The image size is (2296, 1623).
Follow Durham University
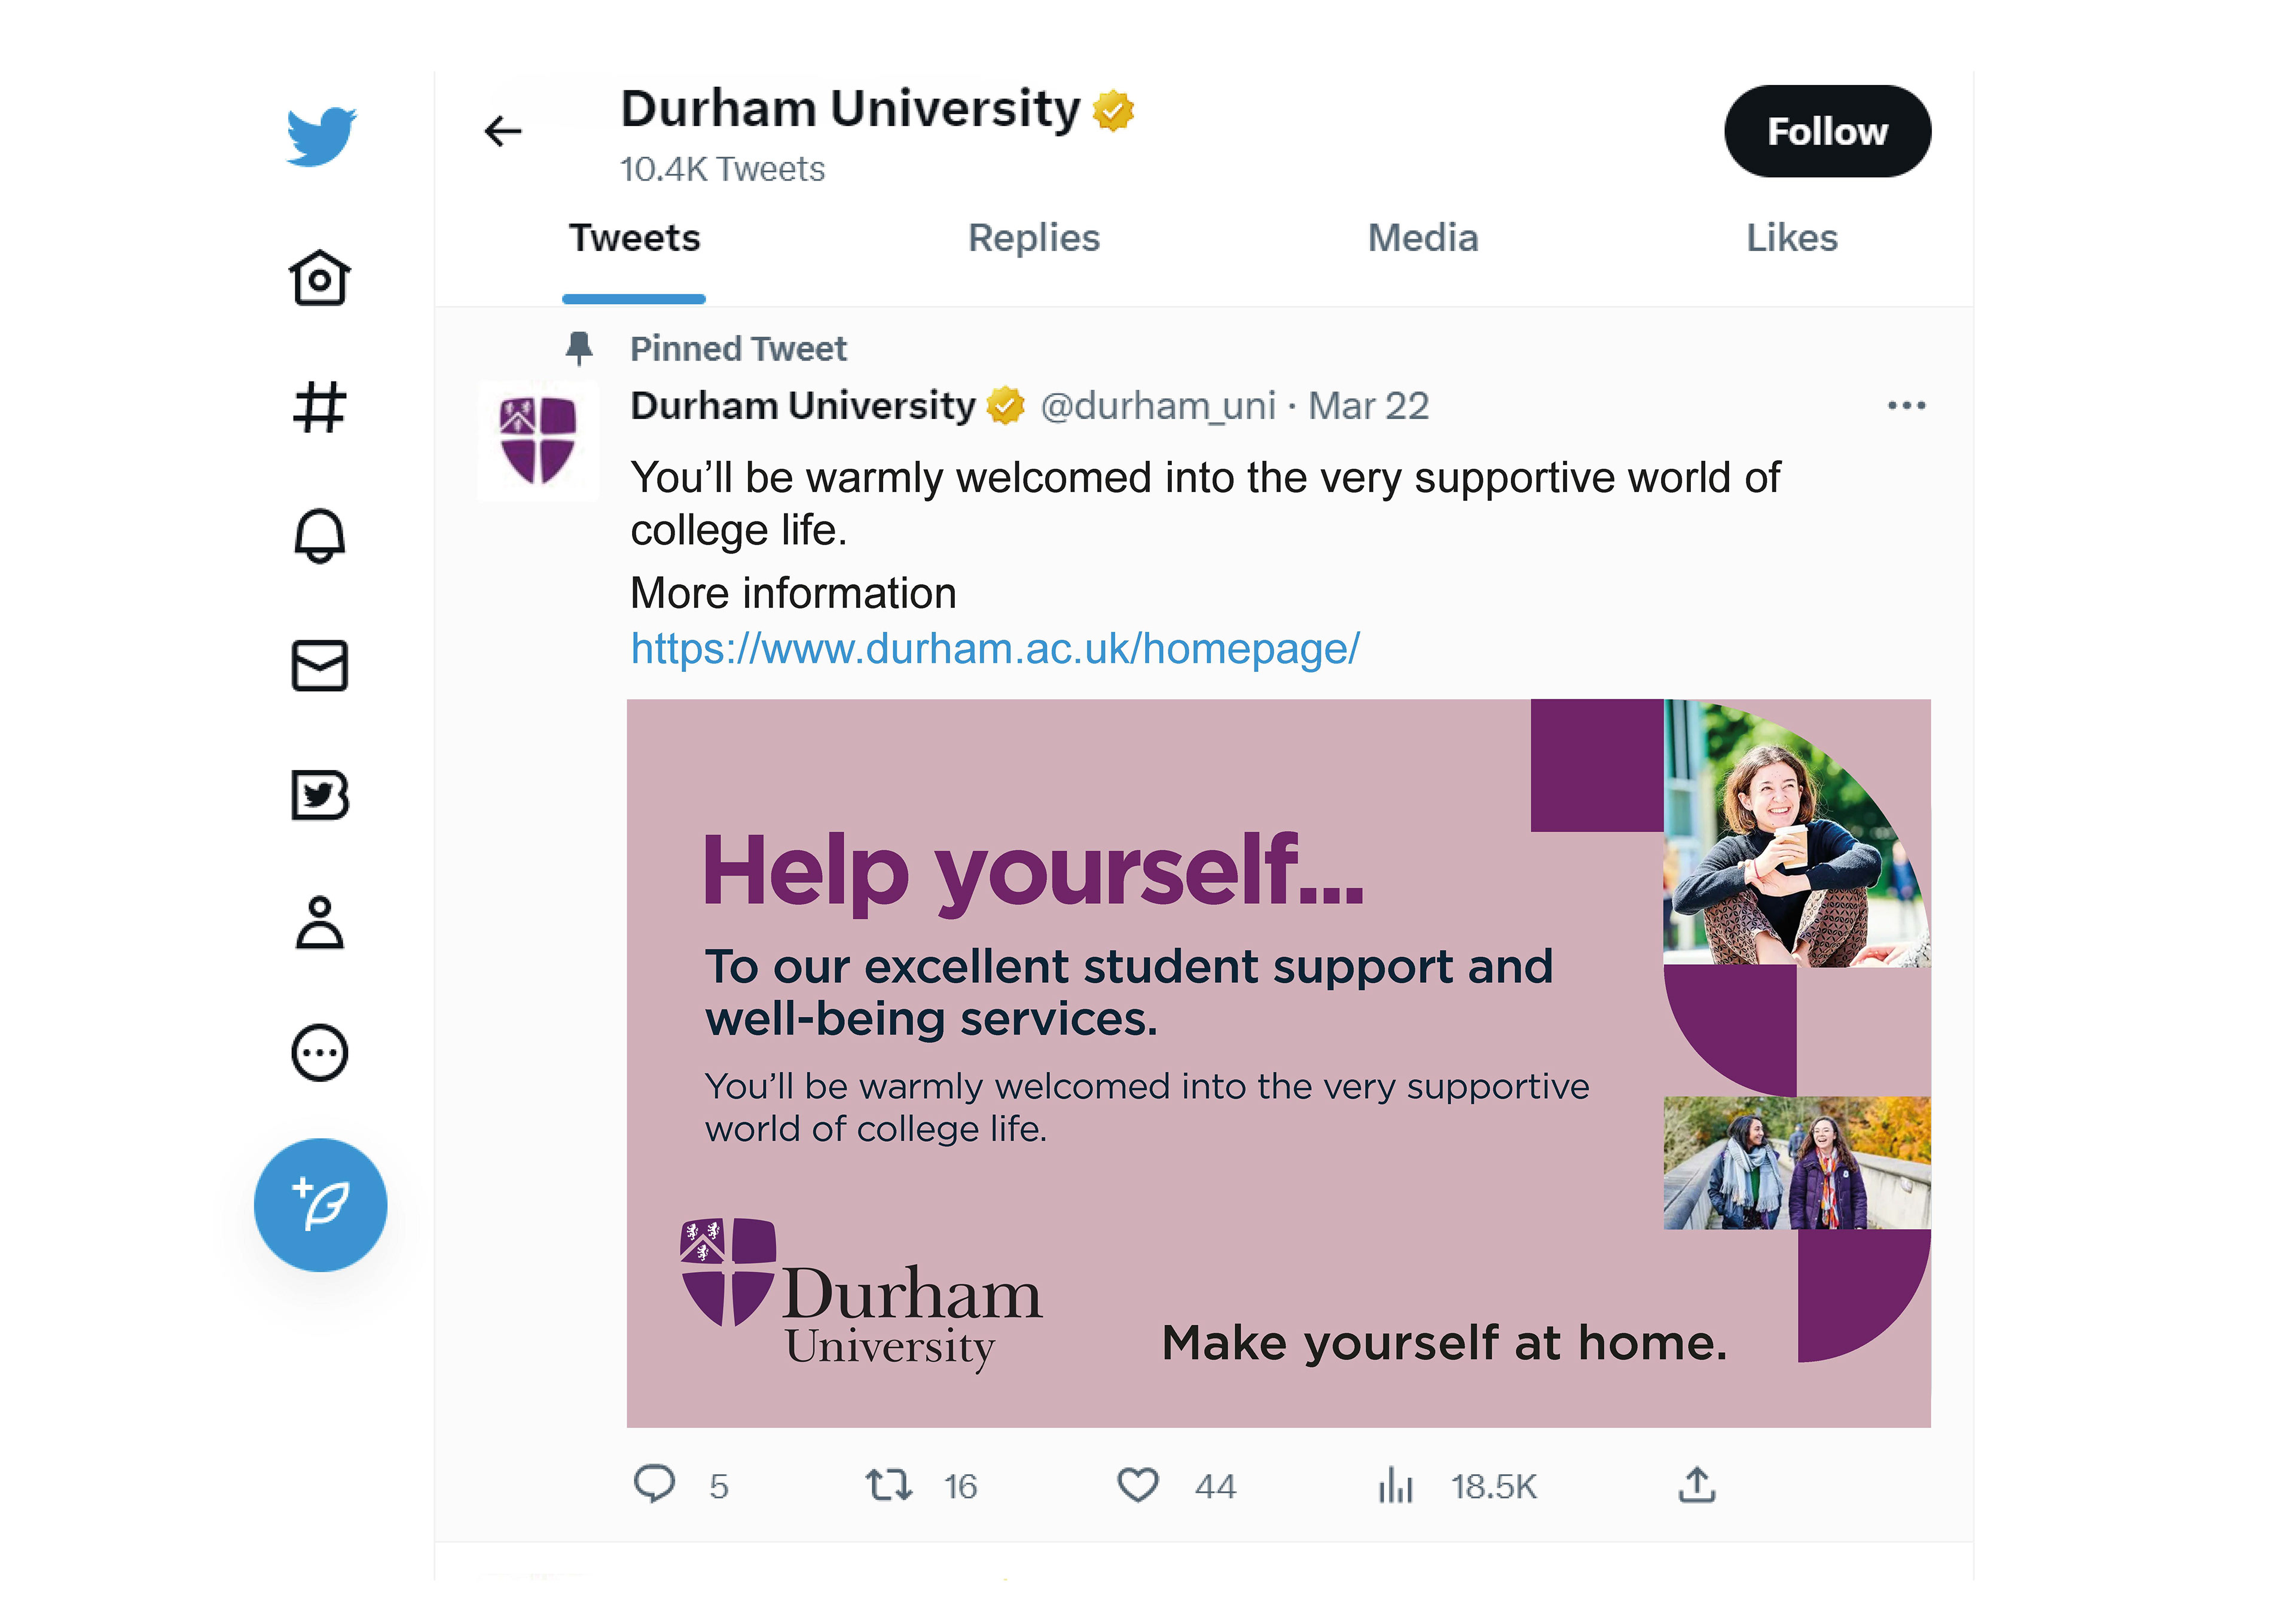point(1827,131)
